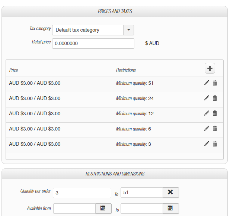The height and width of the screenshot is (216, 230).
Task: Click the price text in the quantity 3 row
Action: coord(35,144)
